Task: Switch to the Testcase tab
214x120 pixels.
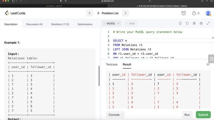Action: coord(112,64)
